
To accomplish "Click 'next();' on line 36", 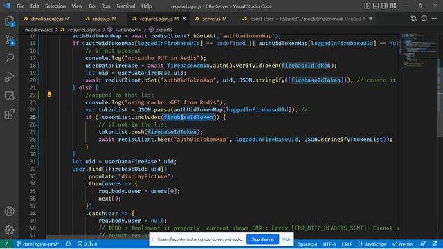I will click(109, 199).
